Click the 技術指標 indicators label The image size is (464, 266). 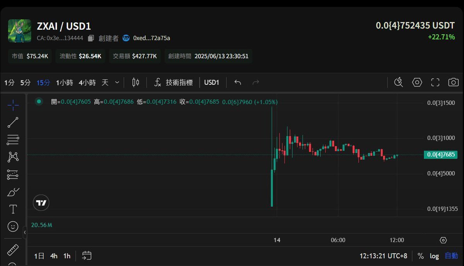[179, 82]
